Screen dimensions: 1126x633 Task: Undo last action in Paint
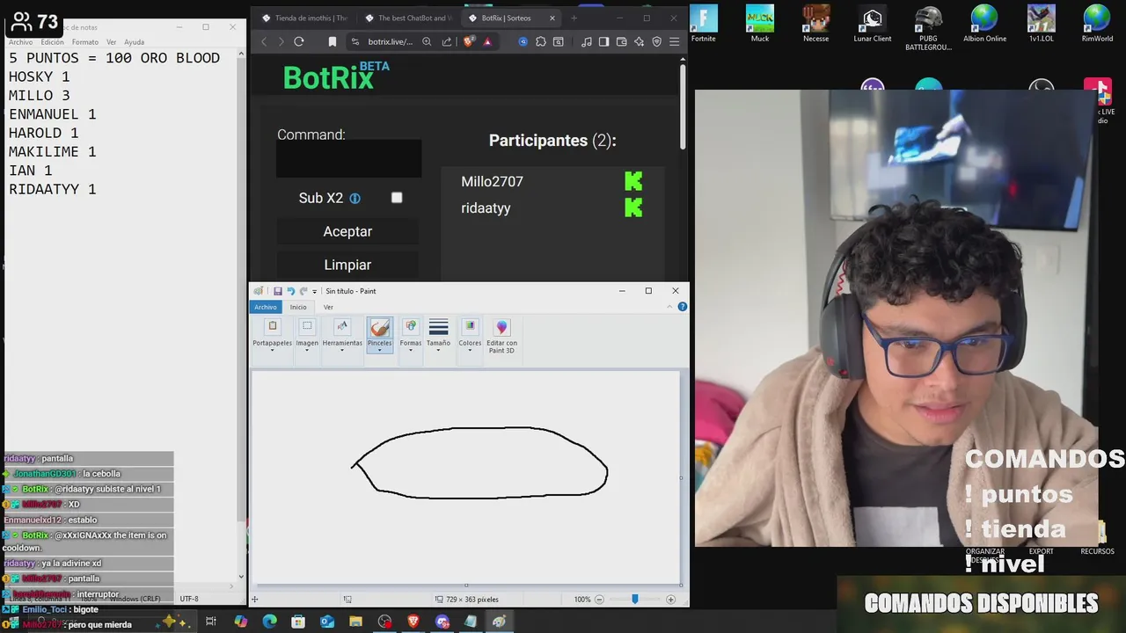pos(291,291)
